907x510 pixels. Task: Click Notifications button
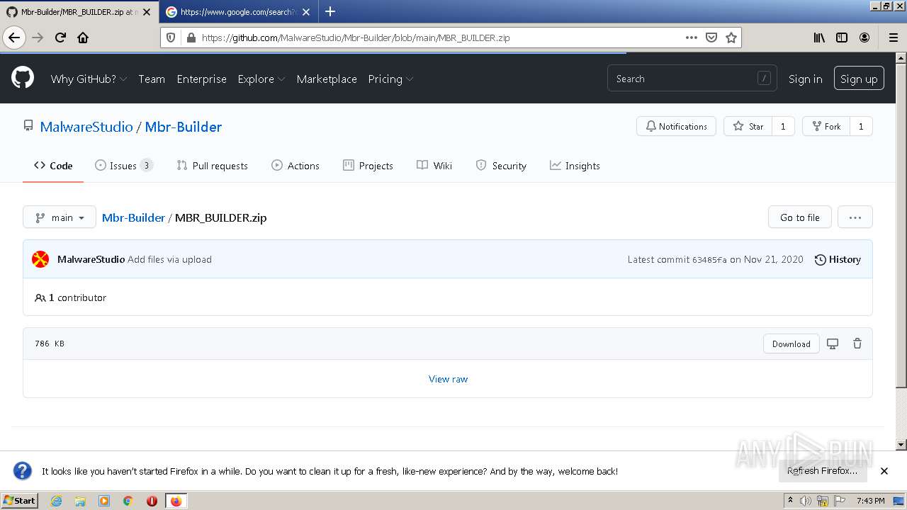[676, 126]
